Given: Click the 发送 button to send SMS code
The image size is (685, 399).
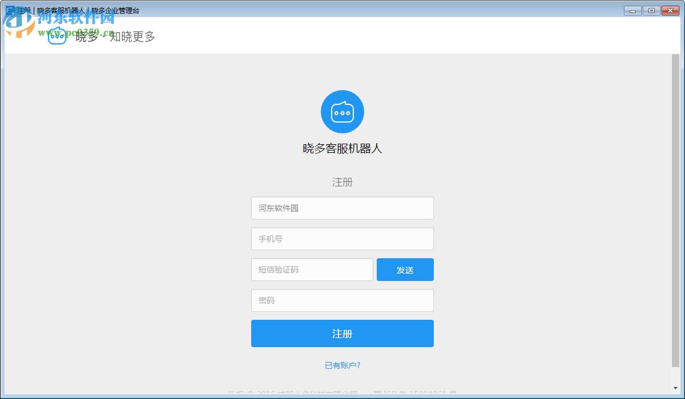Looking at the screenshot, I should point(405,270).
